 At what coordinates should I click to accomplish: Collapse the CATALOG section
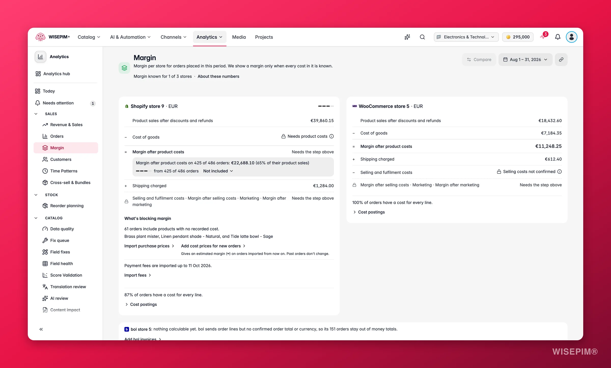click(x=36, y=218)
